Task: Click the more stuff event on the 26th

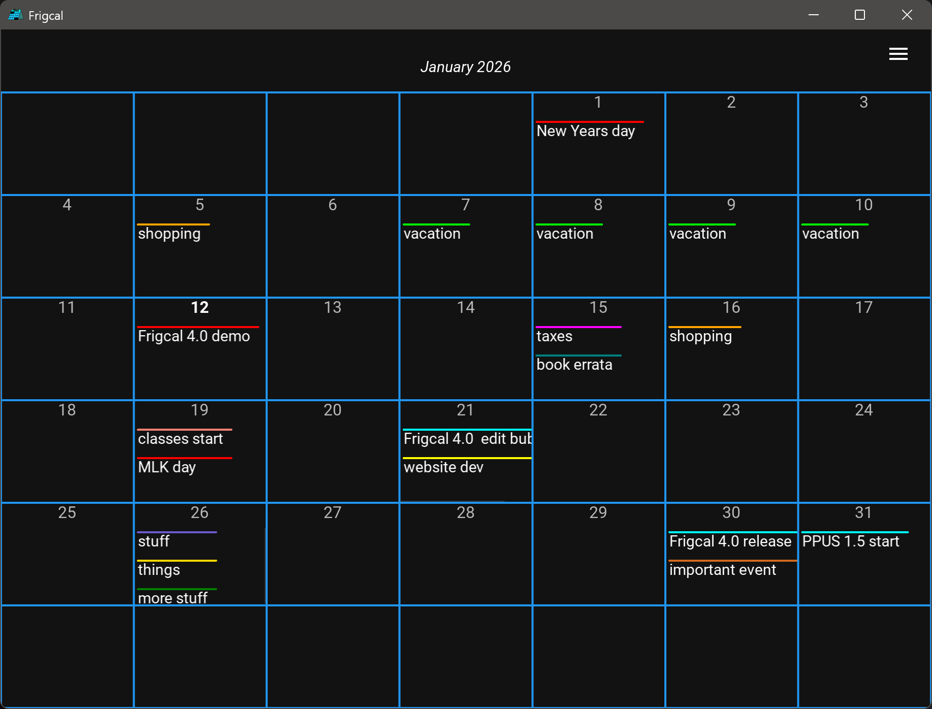Action: coord(173,598)
